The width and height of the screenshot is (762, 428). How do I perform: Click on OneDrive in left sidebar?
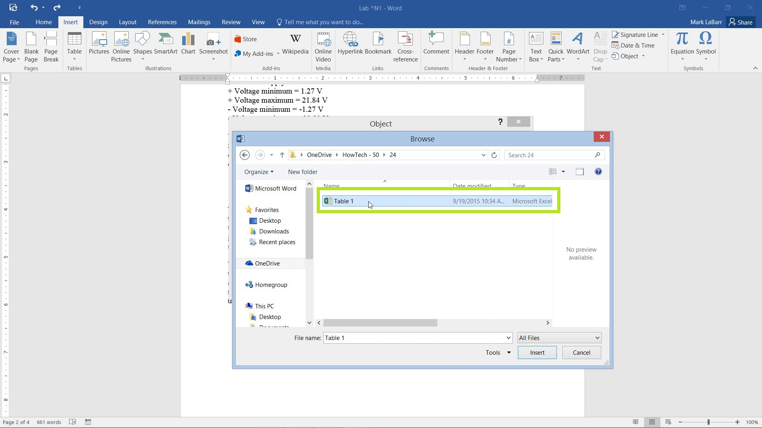[x=267, y=264]
